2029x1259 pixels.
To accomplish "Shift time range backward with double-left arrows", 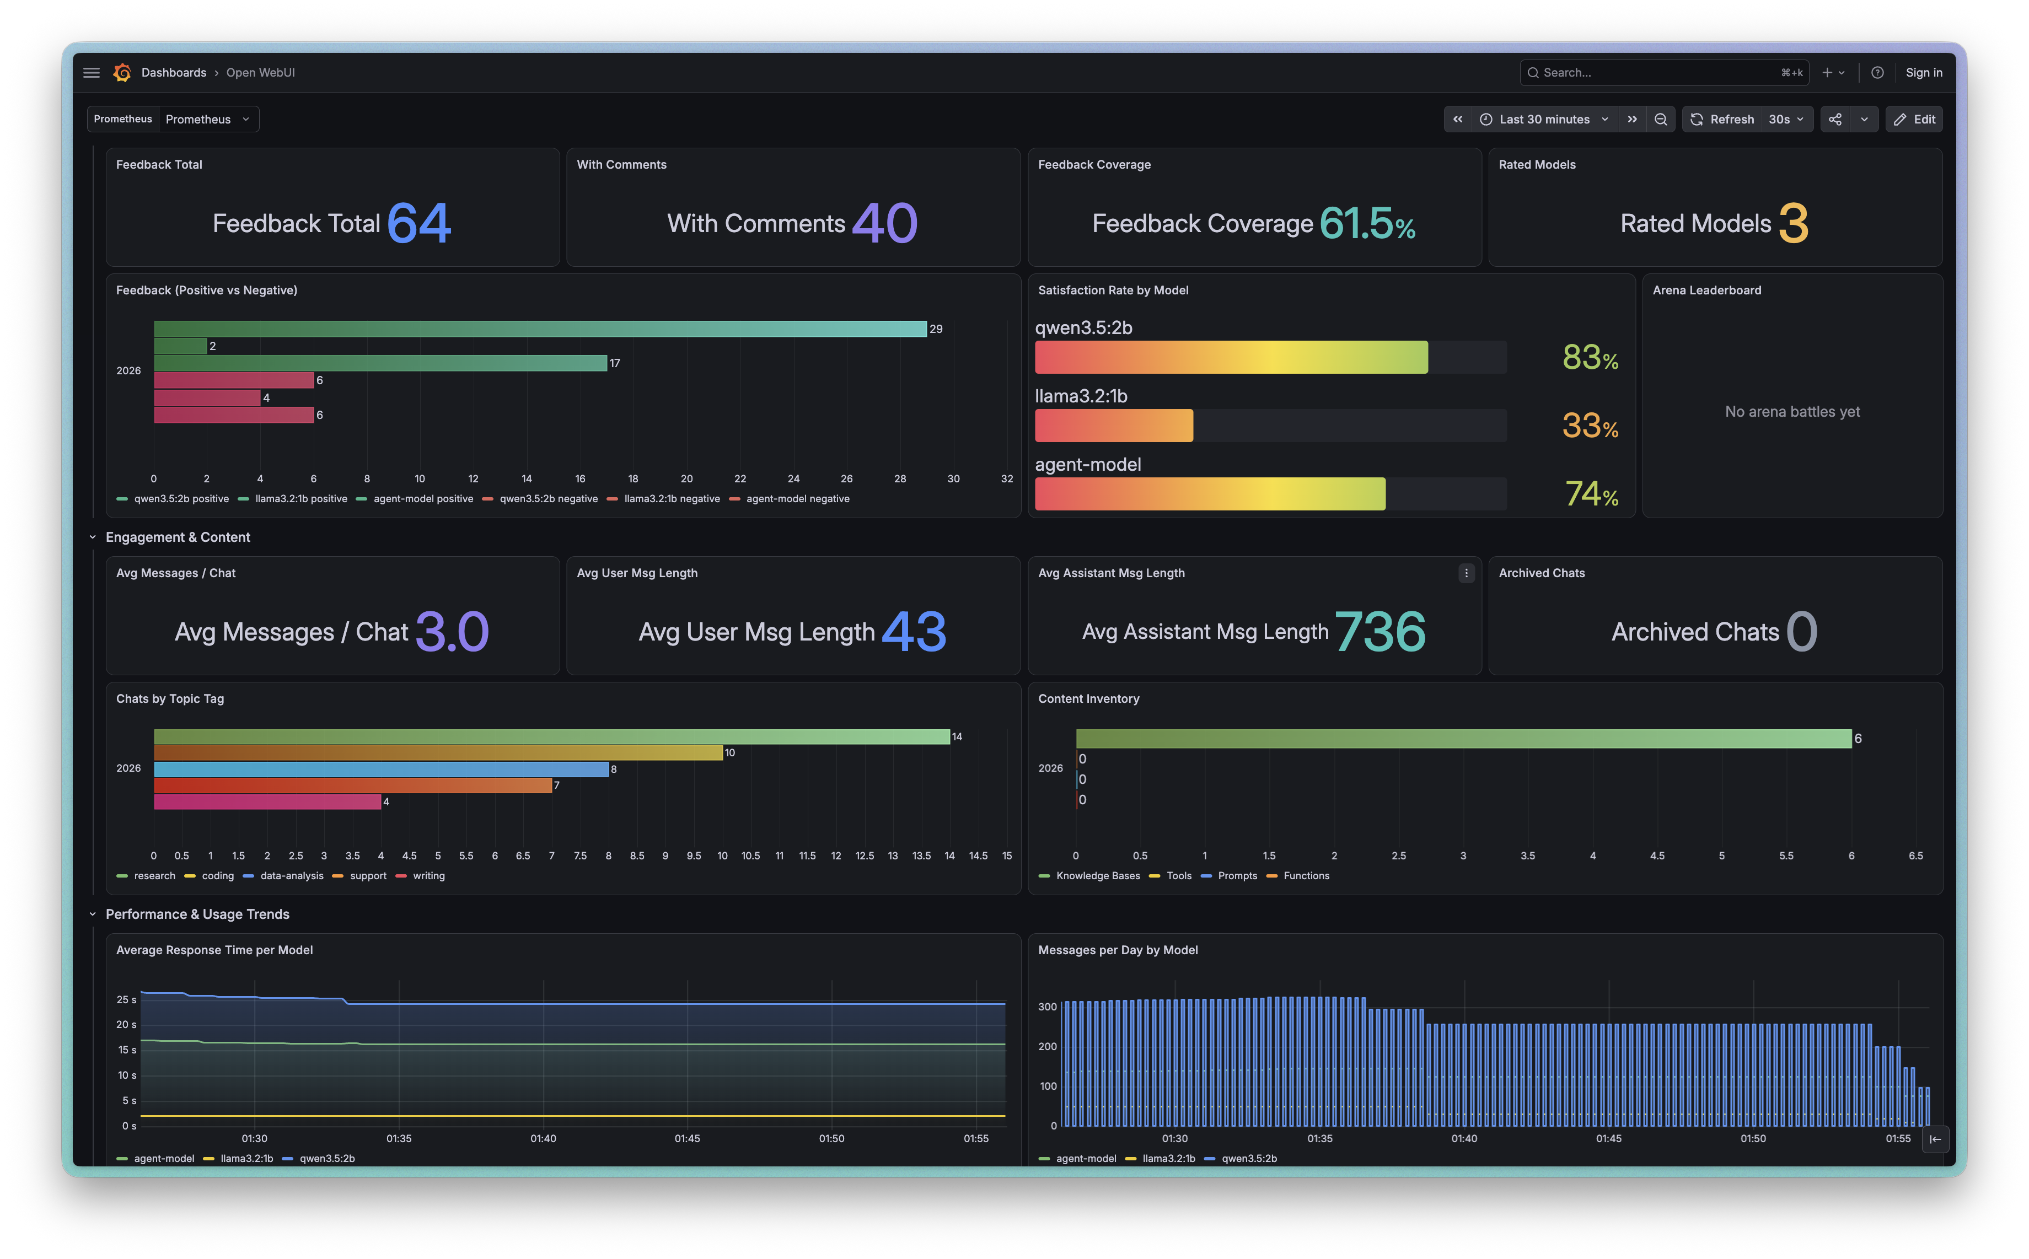I will (1458, 119).
